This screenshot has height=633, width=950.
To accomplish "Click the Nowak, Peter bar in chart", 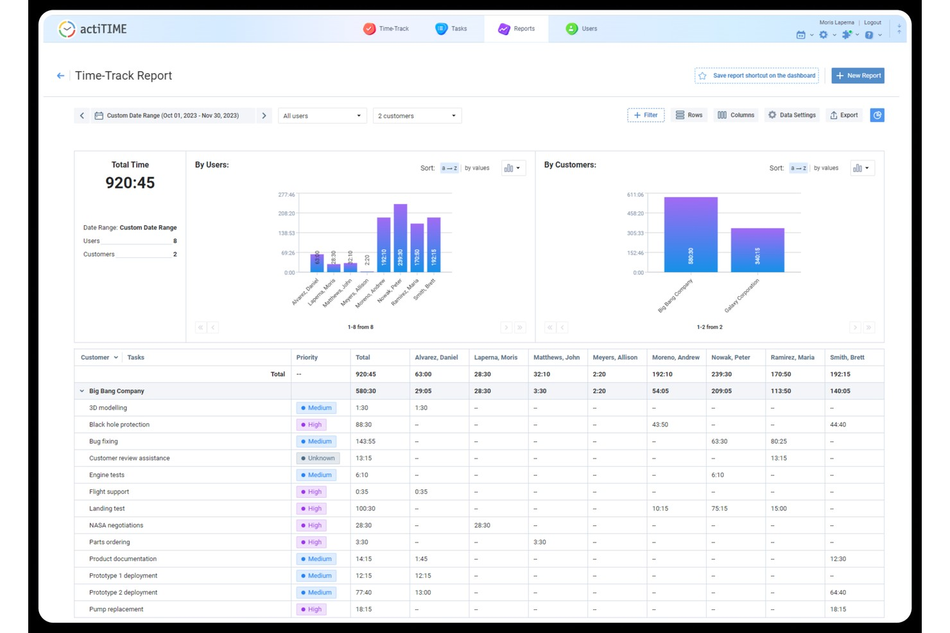I will tap(401, 238).
